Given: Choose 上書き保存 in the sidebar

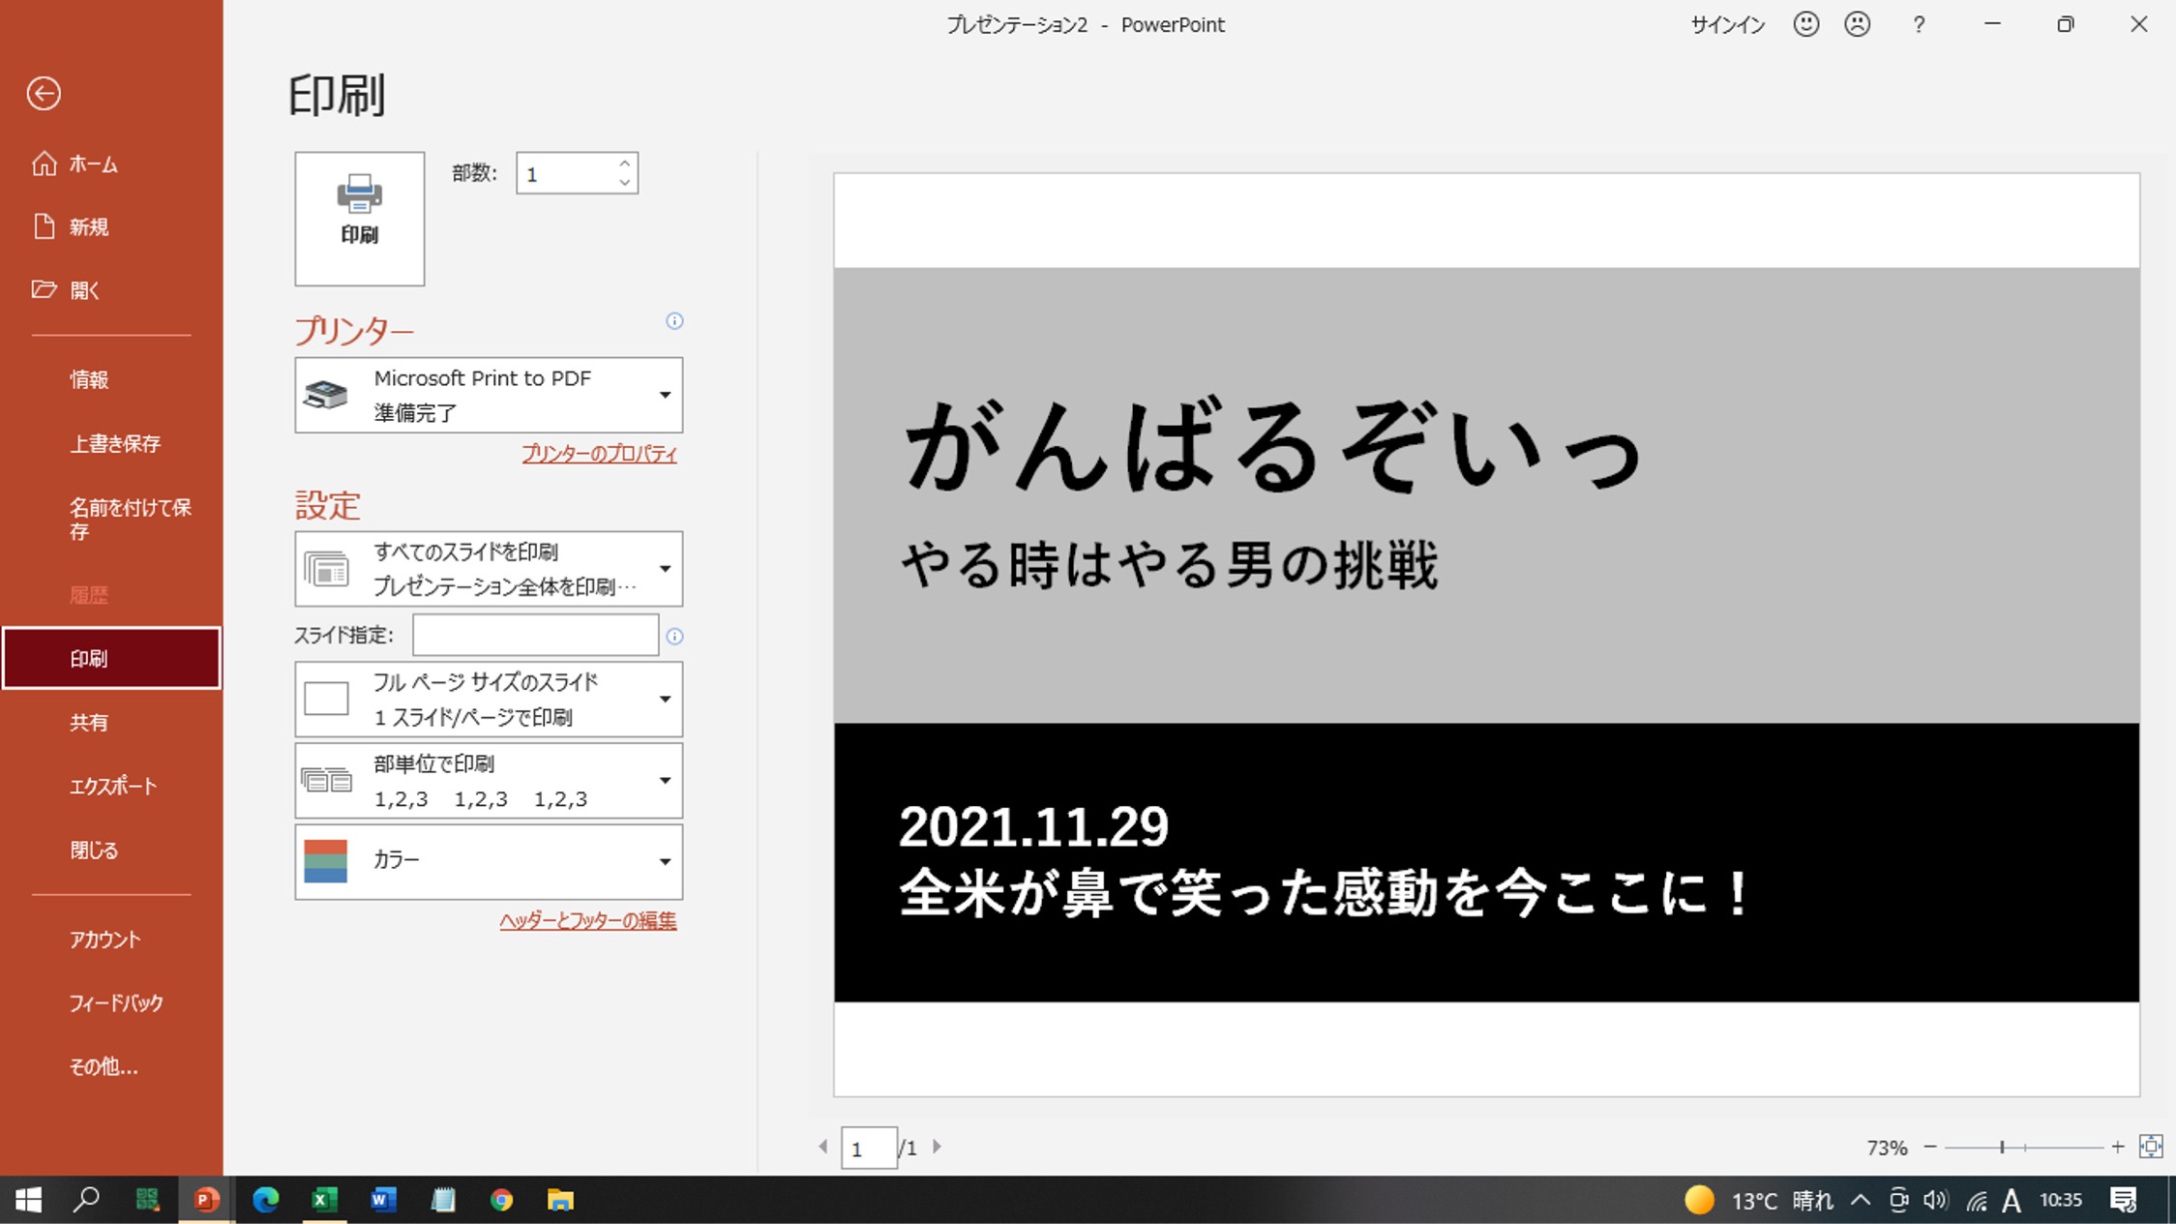Looking at the screenshot, I should pos(111,444).
